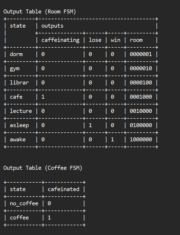Screen dimensions: 180x235
Task: Click room value 0000100 in librar row
Action: point(141,83)
